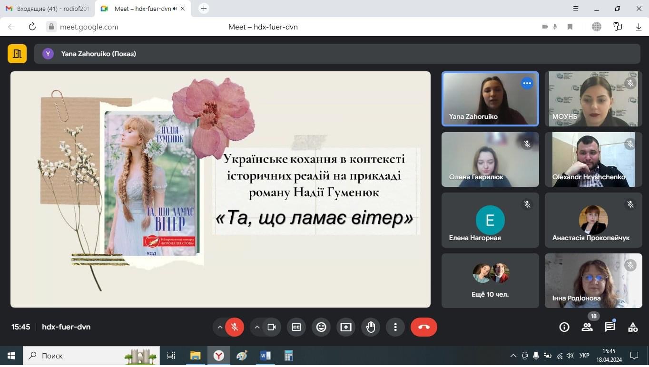Viewport: 649px width, 367px height.
Task: Open browser downloads arrow icon
Action: 639,27
